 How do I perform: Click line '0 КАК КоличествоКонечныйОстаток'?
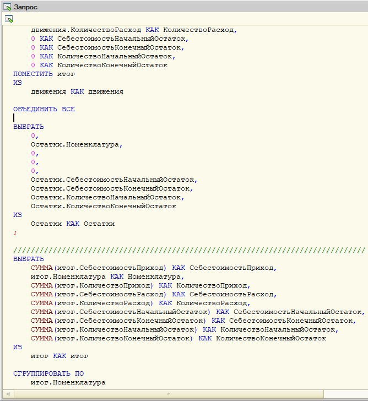click(99, 65)
